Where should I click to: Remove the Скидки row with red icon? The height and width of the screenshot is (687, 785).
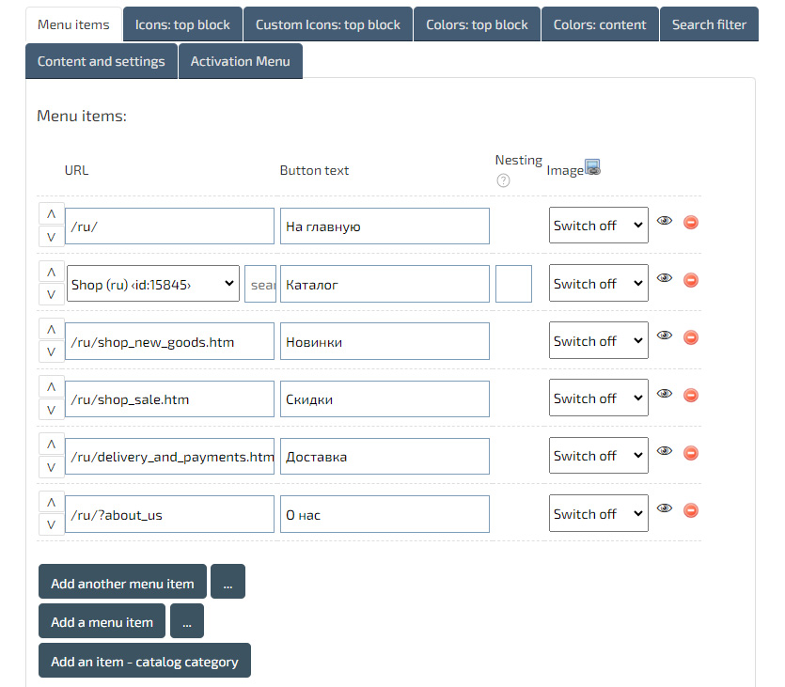coord(691,396)
